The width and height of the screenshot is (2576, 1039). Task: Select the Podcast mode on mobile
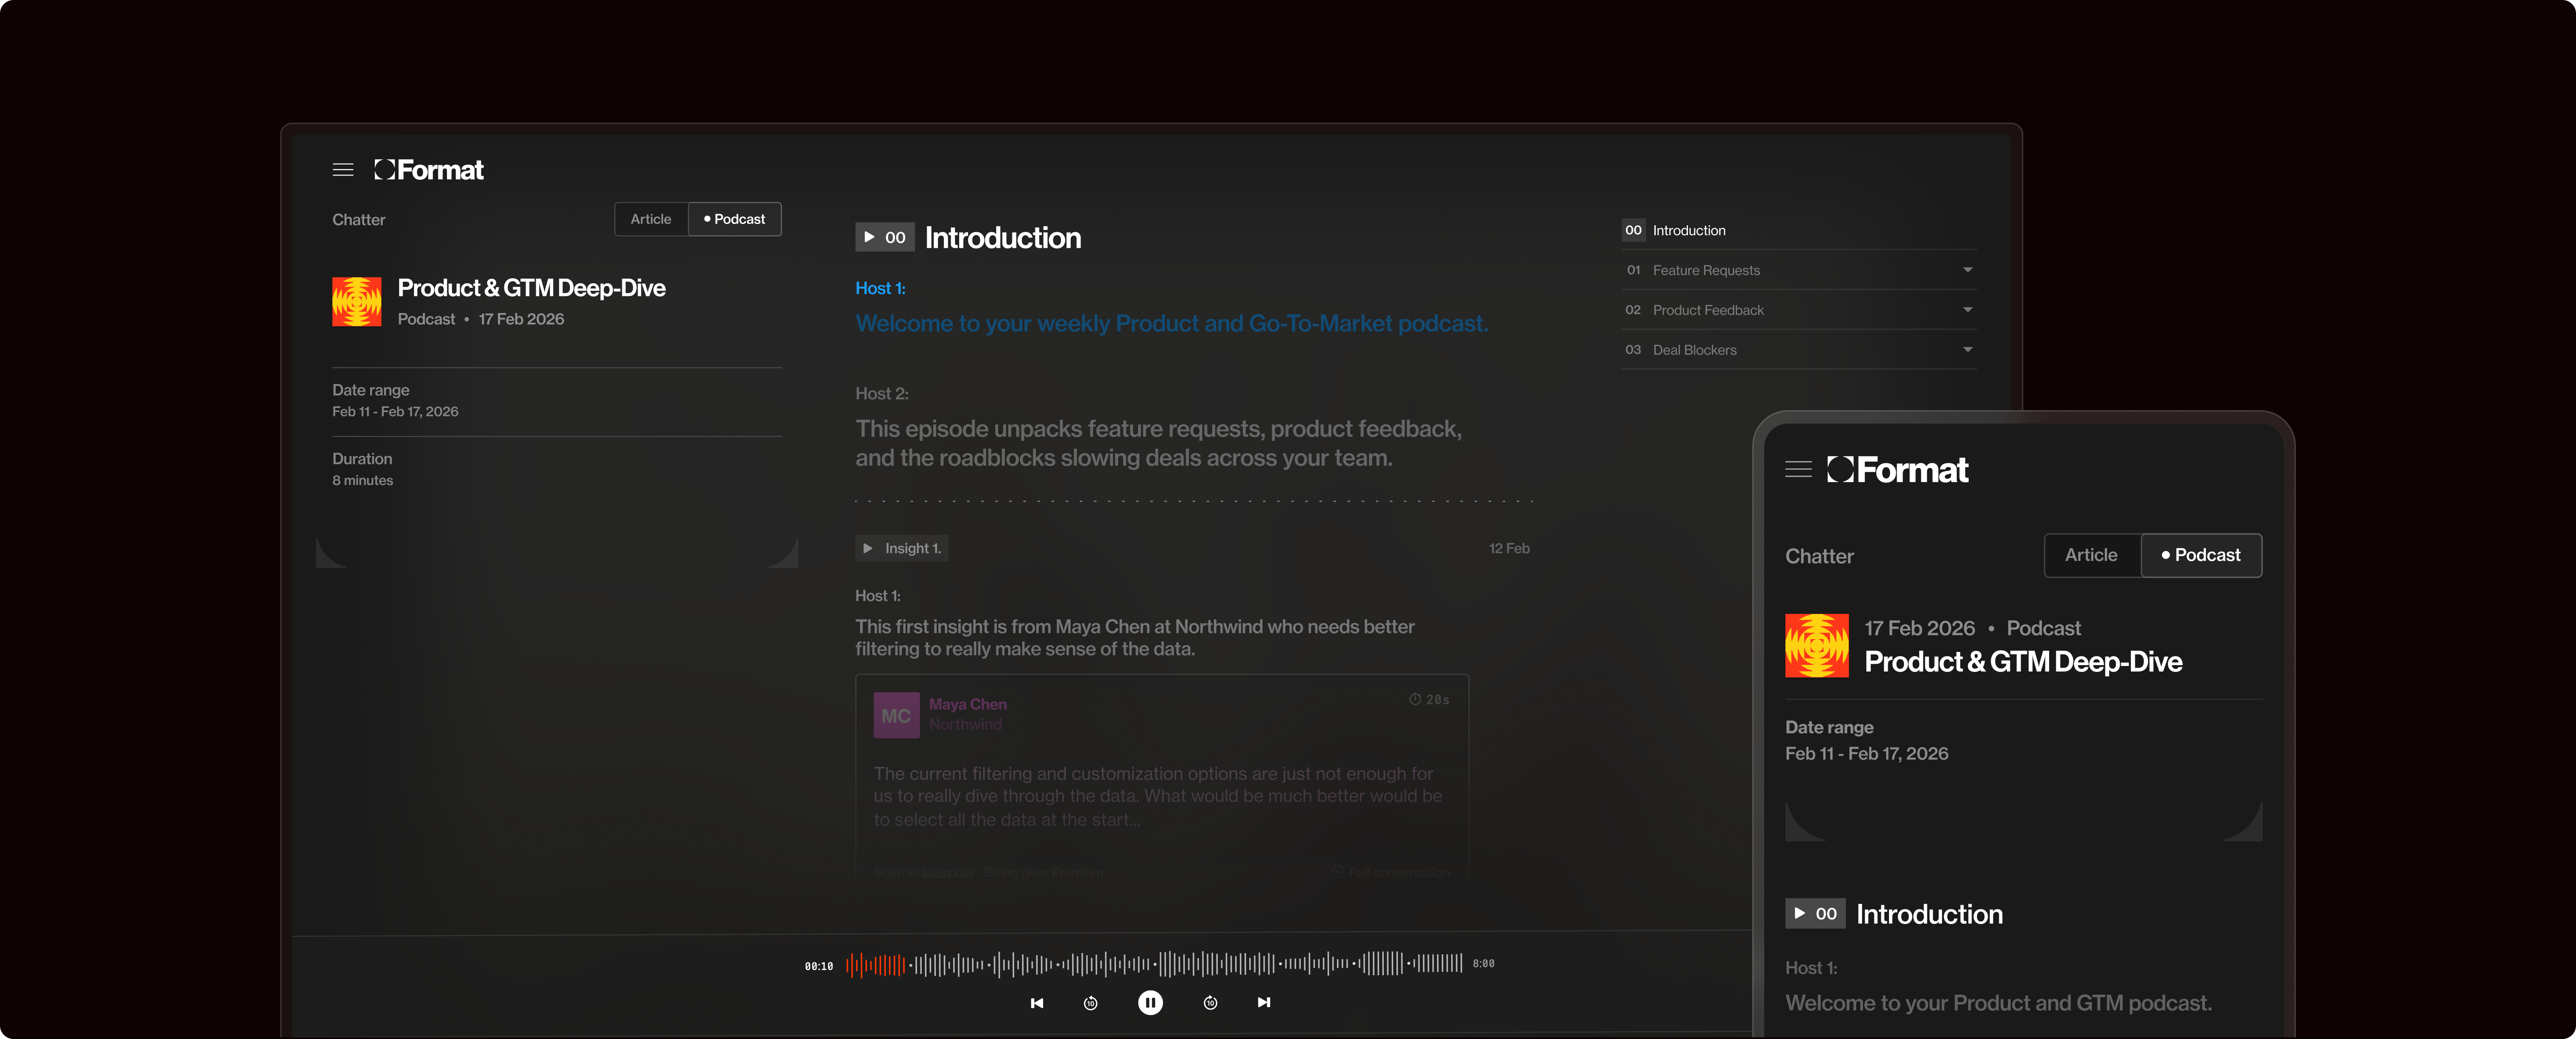[x=2201, y=555]
